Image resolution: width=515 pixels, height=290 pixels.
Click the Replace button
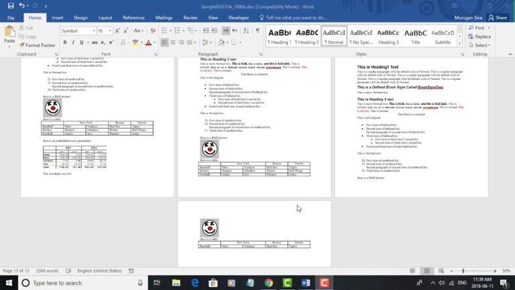(x=480, y=36)
